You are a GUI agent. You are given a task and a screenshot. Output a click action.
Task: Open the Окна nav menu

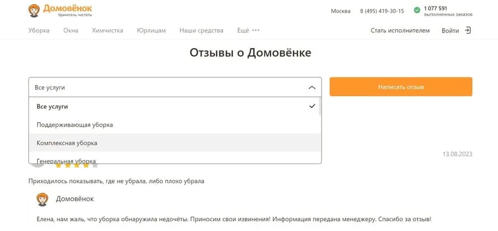click(70, 30)
